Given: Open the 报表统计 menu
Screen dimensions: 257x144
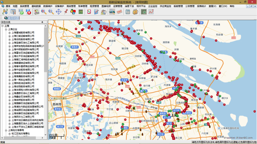Looking at the screenshot, I should (202, 6).
